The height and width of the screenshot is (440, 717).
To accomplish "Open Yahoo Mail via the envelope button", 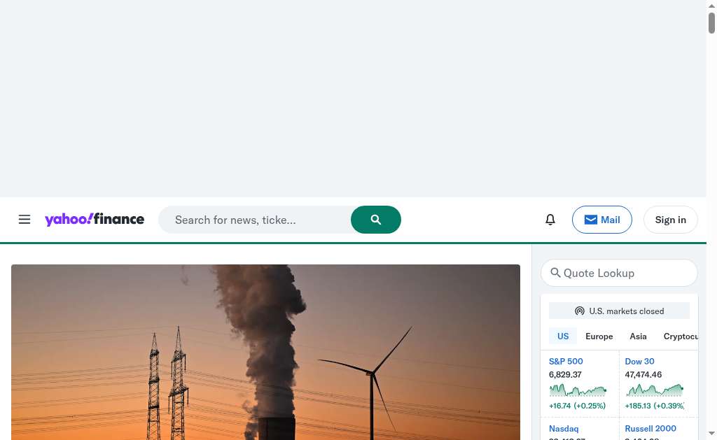I will pos(601,220).
